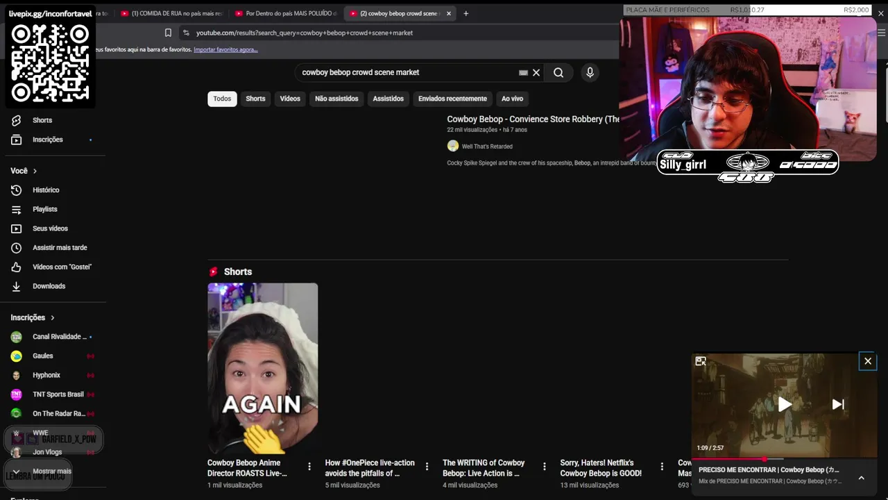Image resolution: width=888 pixels, height=500 pixels.
Task: Open Histórico from the sidebar
Action: pyautogui.click(x=46, y=190)
